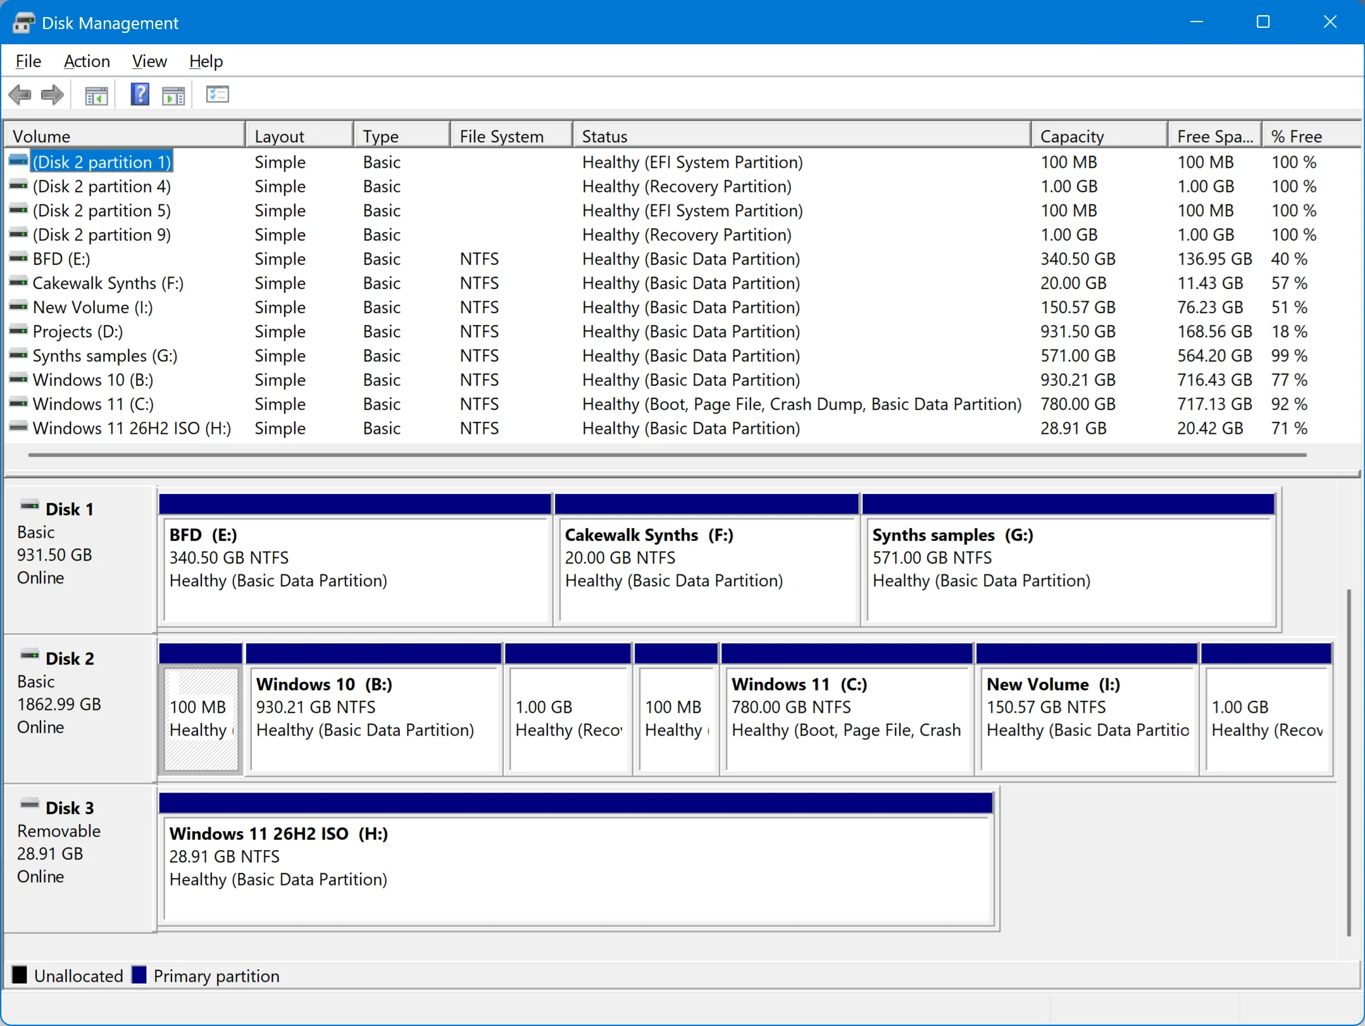Screen dimensions: 1365x1026
Task: Click the blue Primary partition legend swatch
Action: coord(139,975)
